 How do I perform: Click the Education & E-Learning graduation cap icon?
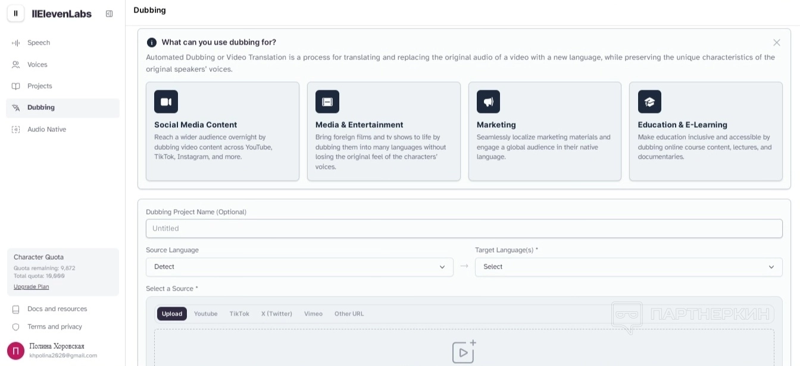pos(649,102)
